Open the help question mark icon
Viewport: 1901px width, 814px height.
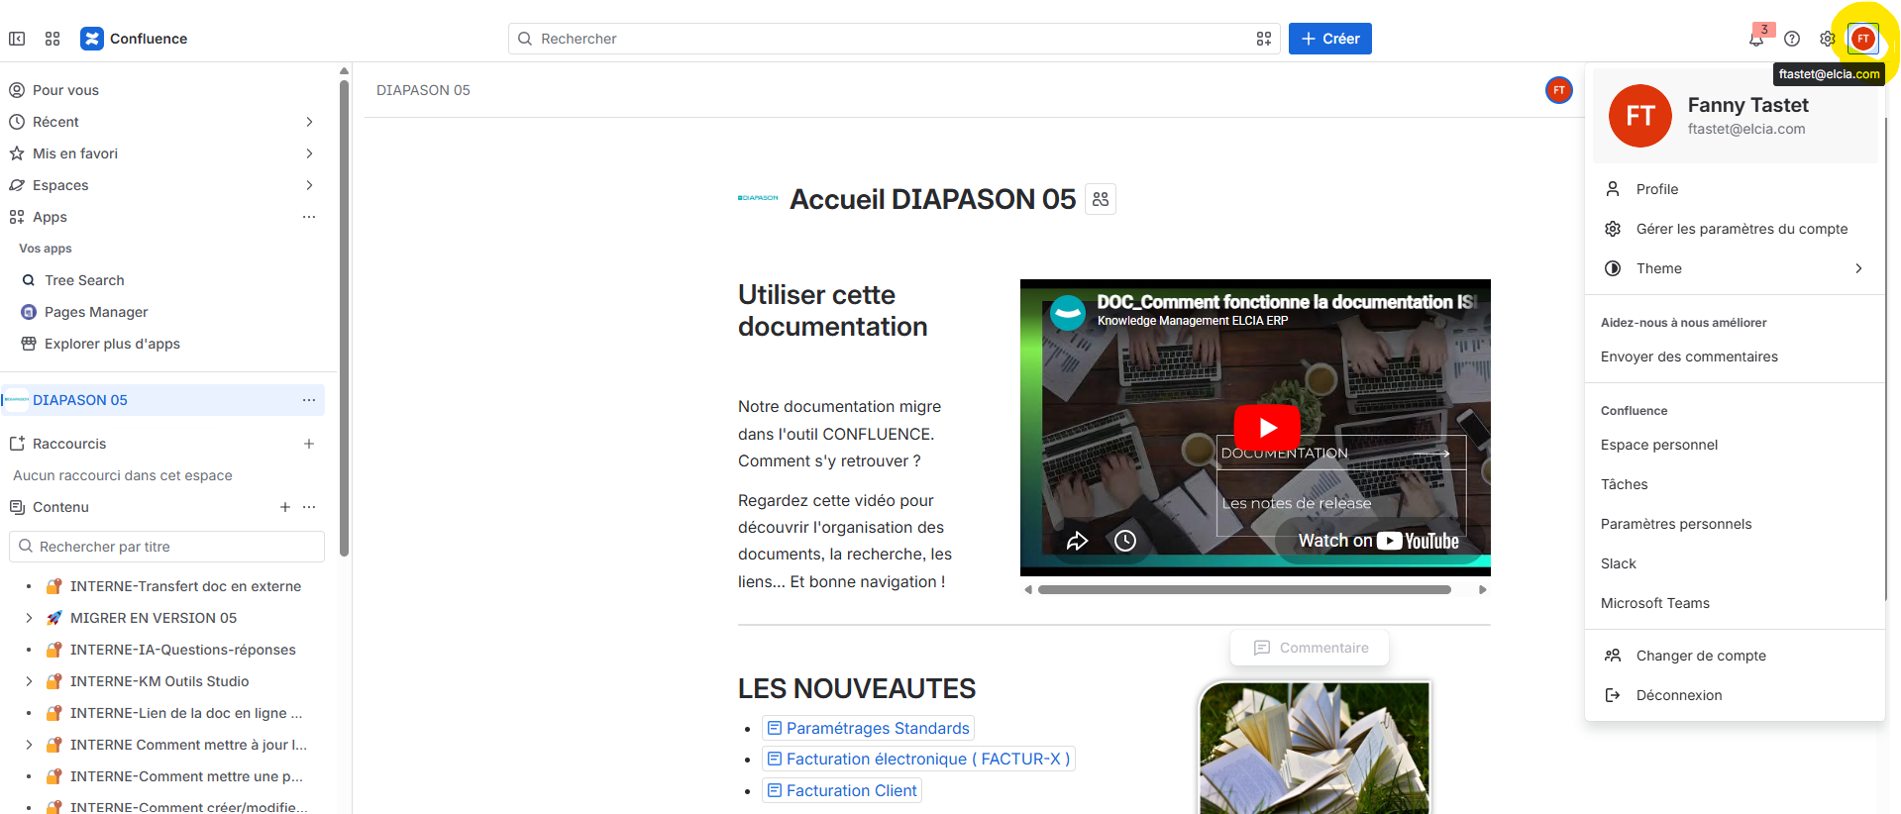(x=1792, y=39)
